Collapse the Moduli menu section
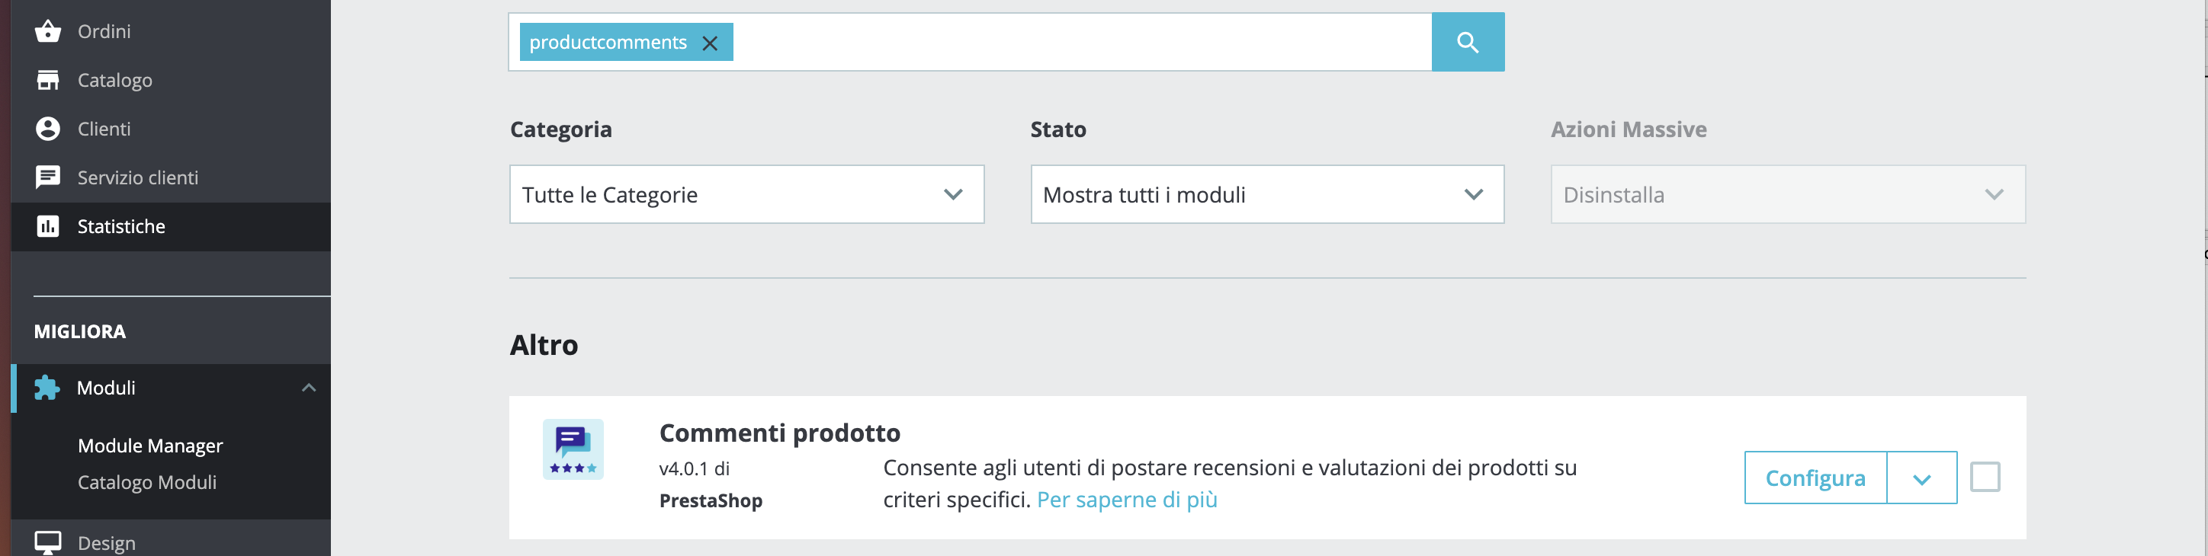This screenshot has height=556, width=2208. pyautogui.click(x=309, y=388)
